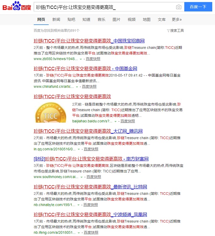Expand dropdown arrow next to www.zb580.tv URL
This screenshot has height=236, width=215.
[81, 59]
